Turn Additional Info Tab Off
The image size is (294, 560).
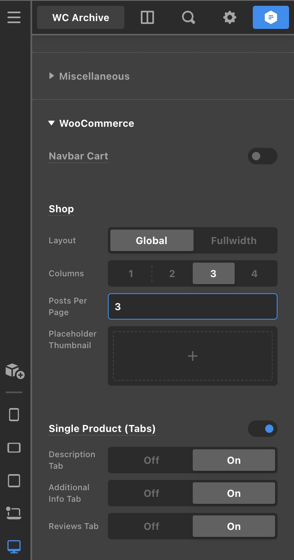(x=152, y=493)
